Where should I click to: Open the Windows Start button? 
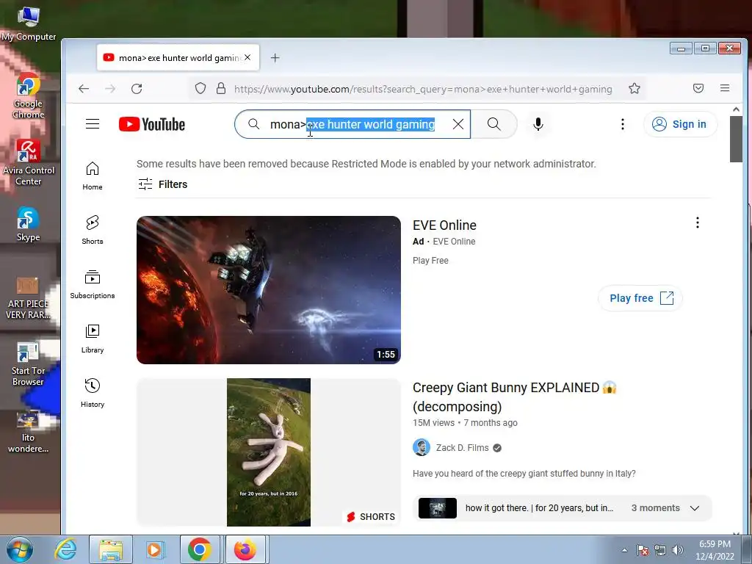tap(20, 549)
